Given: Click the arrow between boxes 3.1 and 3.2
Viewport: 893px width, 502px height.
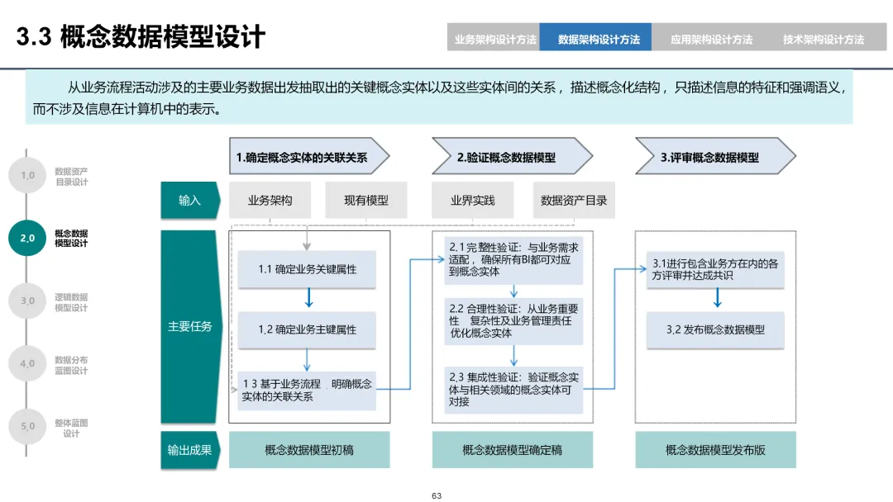Looking at the screenshot, I should (x=717, y=298).
